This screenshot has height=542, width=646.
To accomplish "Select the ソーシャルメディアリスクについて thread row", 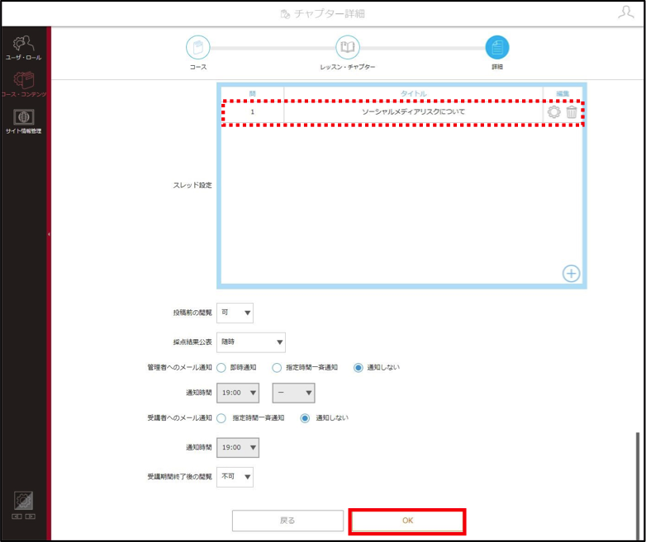I will pos(402,112).
